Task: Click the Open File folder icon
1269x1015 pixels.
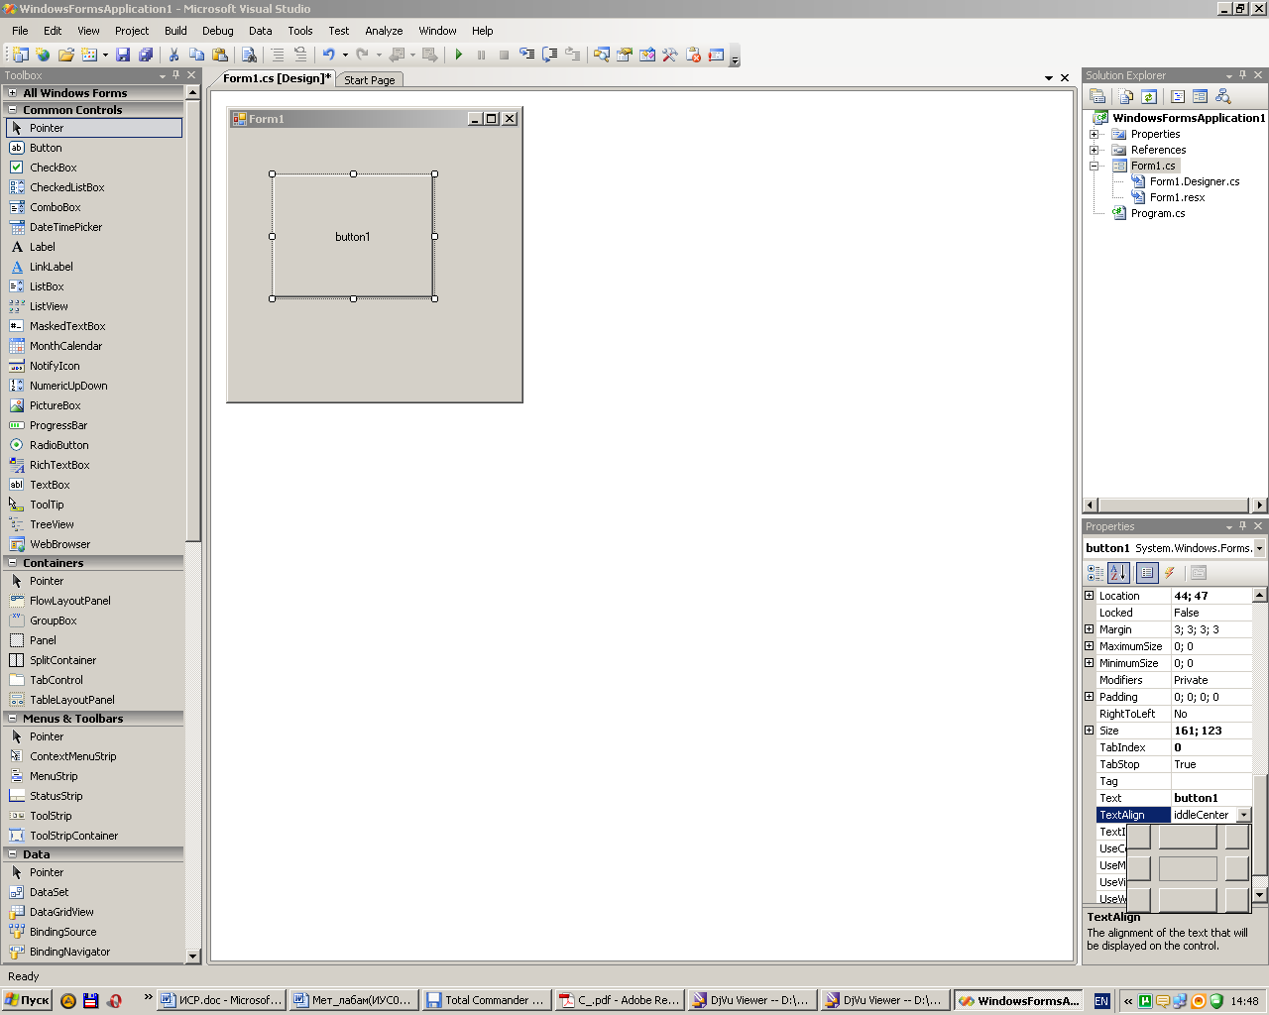Action: 66,55
